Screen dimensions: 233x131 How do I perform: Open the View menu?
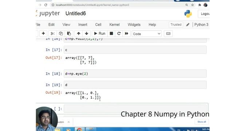66,25
